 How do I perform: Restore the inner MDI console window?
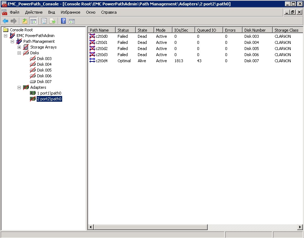(293, 12)
